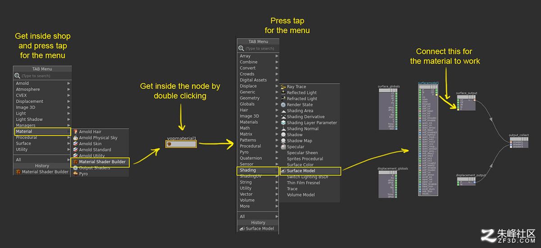The image size is (541, 248).
Task: Choose Surface Model in Shading submenu
Action: point(310,171)
